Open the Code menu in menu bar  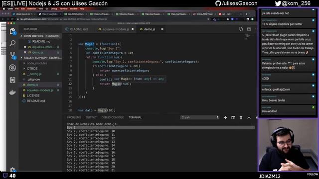tap(10, 9)
